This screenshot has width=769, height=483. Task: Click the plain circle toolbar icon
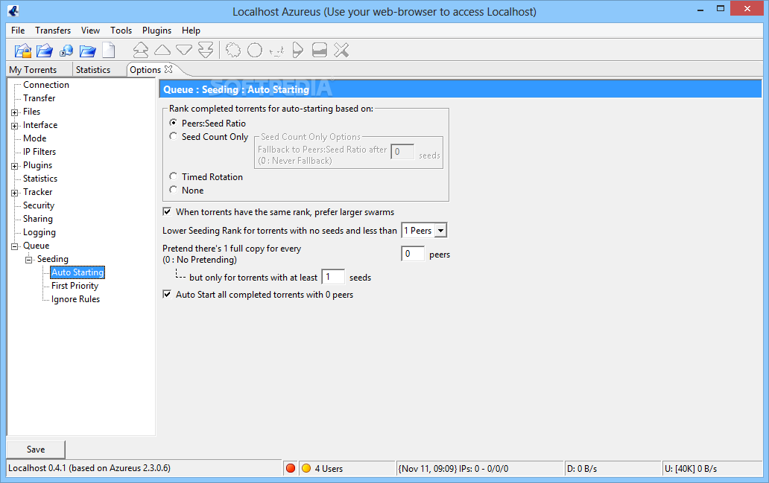click(255, 50)
